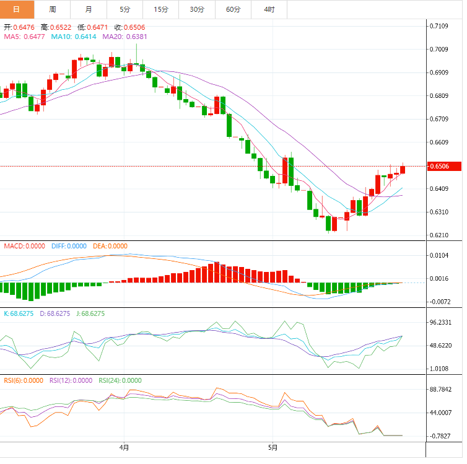
Task: Click the 0.6809 price axis label
Action: coord(439,96)
